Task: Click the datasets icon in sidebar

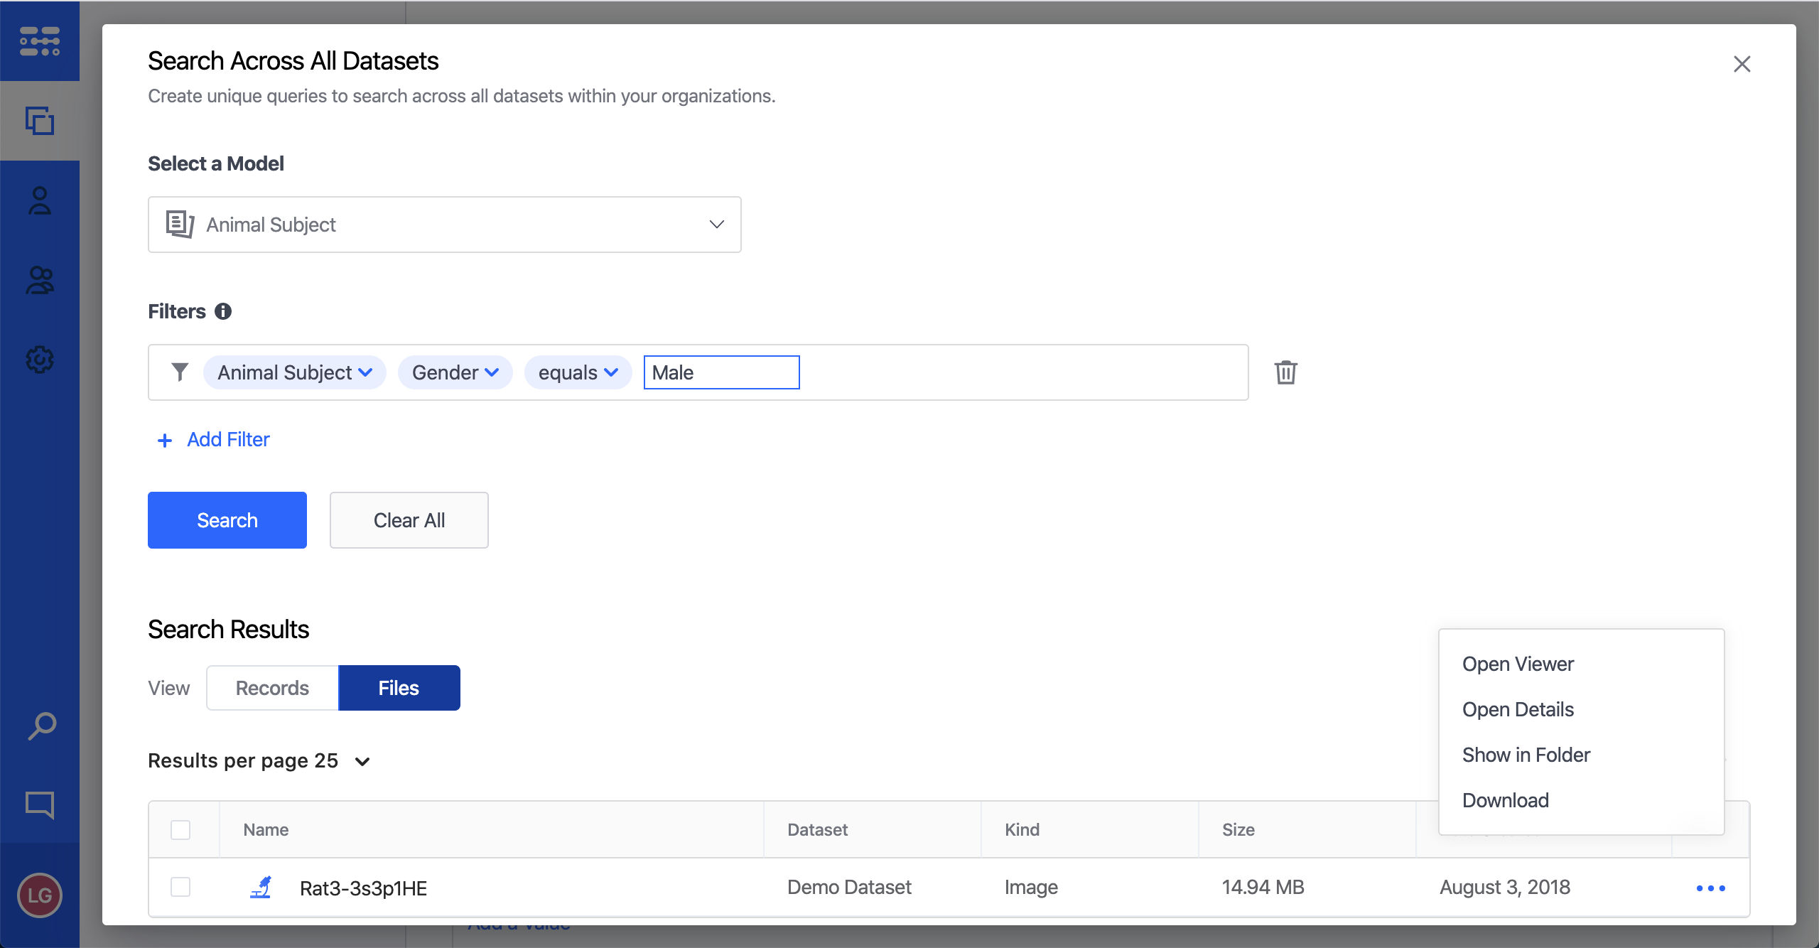Action: (40, 121)
